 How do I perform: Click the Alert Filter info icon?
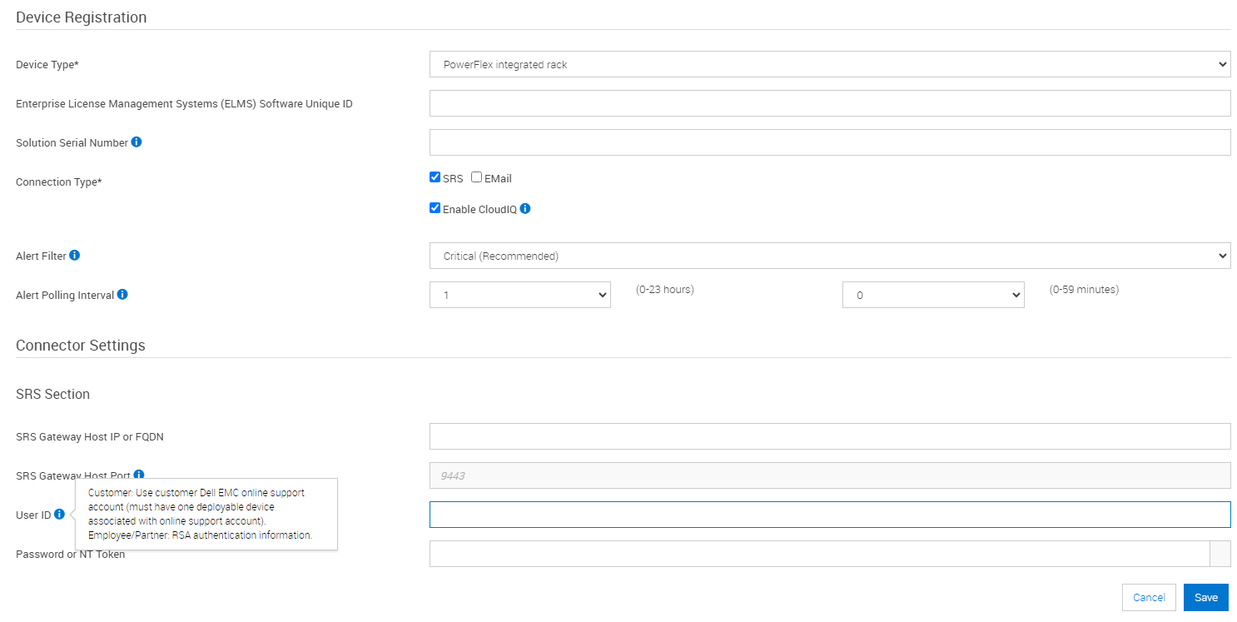74,256
